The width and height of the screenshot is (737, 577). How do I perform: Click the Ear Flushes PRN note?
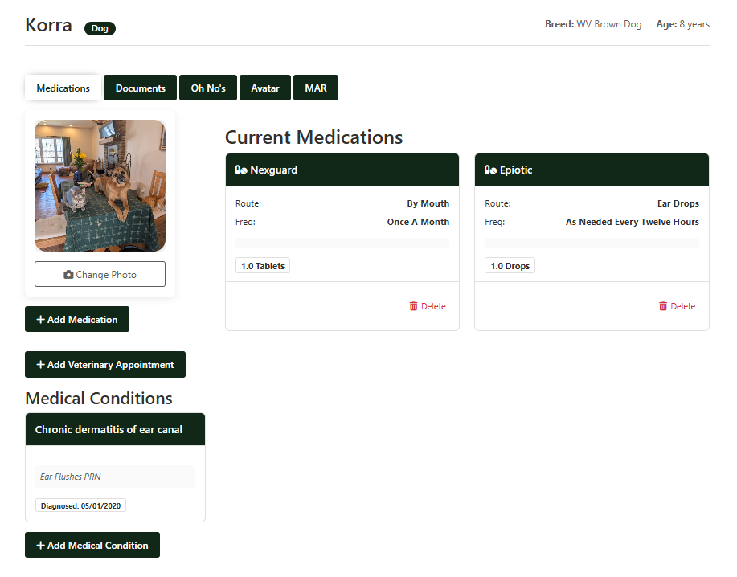(115, 477)
